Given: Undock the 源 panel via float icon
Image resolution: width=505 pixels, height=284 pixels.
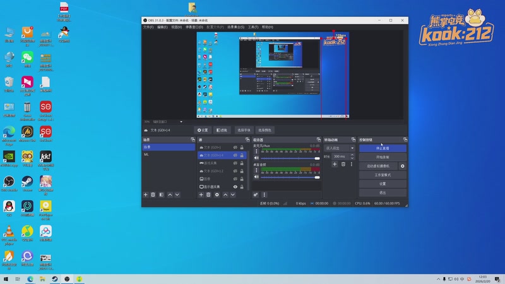Looking at the screenshot, I should pyautogui.click(x=247, y=139).
